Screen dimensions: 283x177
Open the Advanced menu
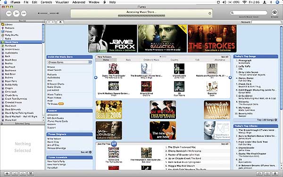click(x=78, y=2)
